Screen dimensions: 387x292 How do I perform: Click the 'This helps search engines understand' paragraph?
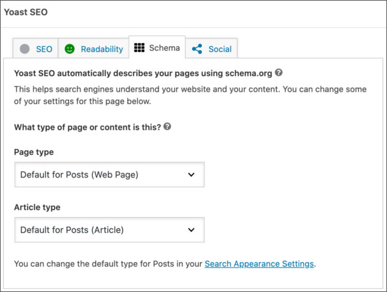tap(190, 95)
